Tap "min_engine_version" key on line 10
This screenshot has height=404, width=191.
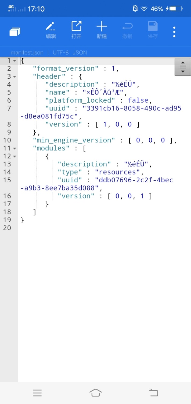coord(74,140)
